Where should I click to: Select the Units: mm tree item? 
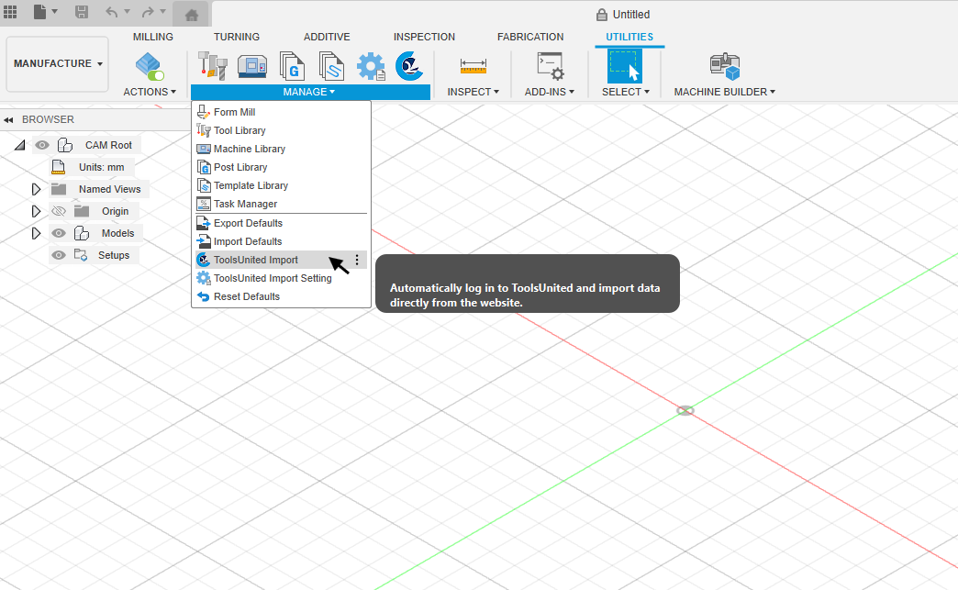pyautogui.click(x=102, y=167)
